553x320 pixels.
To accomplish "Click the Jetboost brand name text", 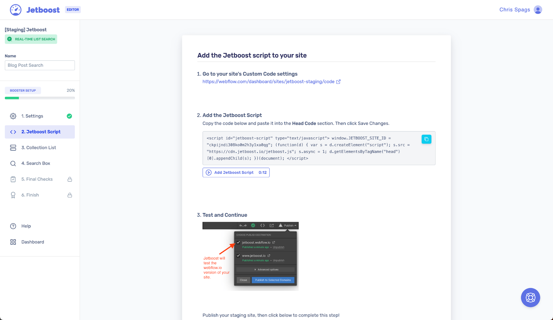I will click(43, 10).
